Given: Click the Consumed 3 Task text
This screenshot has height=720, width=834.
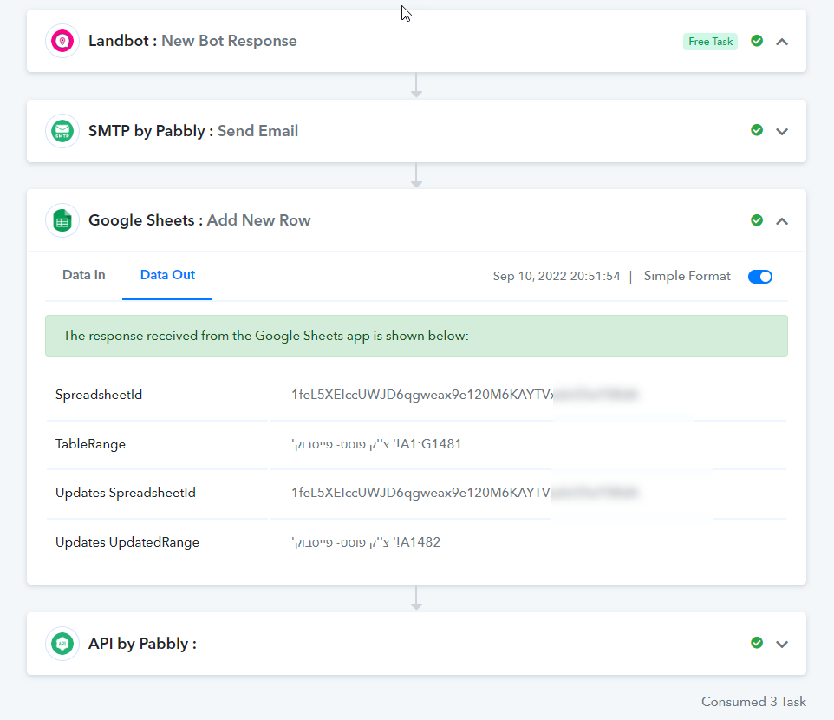Looking at the screenshot, I should (x=753, y=702).
